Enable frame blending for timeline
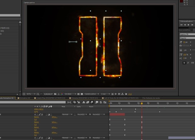 coord(88,102)
